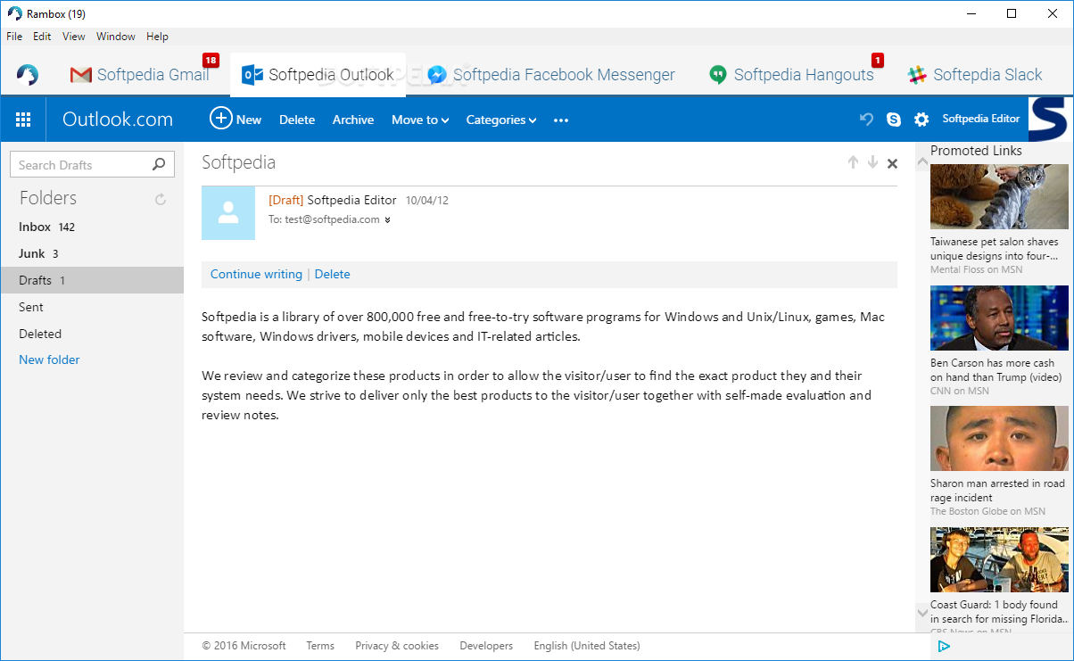Image resolution: width=1074 pixels, height=661 pixels.
Task: Open the View menu
Action: point(74,37)
